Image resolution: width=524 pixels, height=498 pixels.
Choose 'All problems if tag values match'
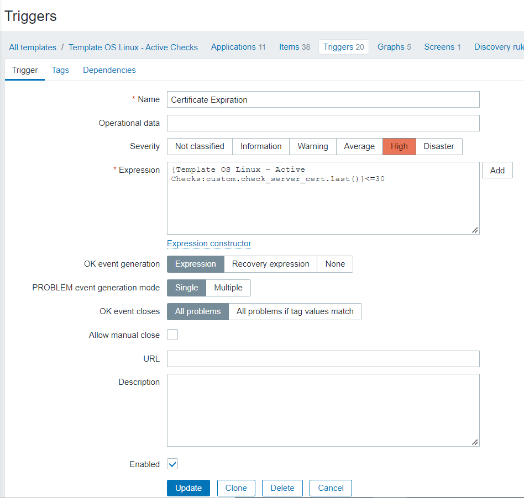[x=295, y=311]
